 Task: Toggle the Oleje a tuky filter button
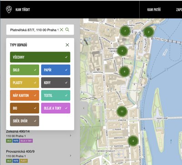pyautogui.click(x=56, y=108)
